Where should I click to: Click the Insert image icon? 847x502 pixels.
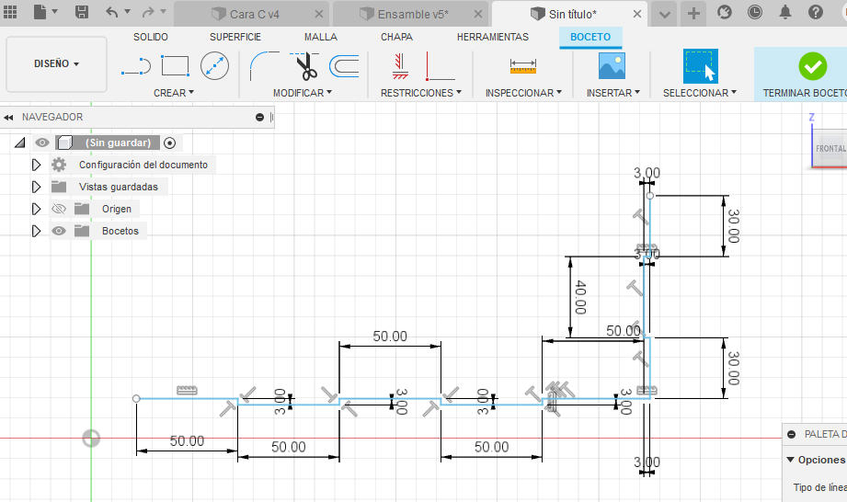click(x=612, y=66)
